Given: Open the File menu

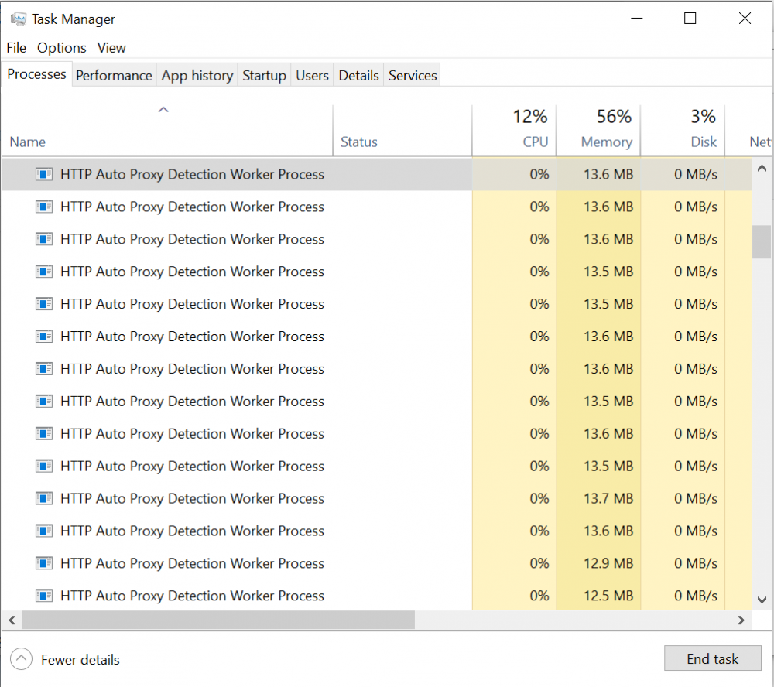Looking at the screenshot, I should tap(16, 48).
